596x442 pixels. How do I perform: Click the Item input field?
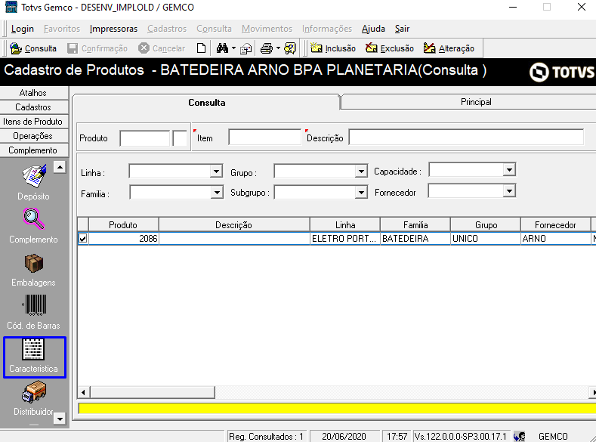264,137
